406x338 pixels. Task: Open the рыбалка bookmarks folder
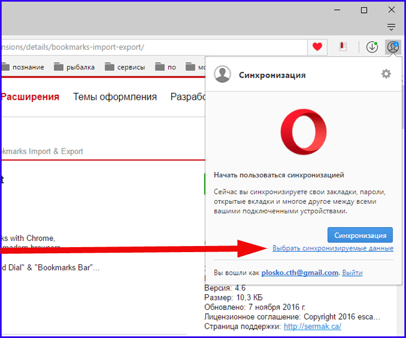74,67
